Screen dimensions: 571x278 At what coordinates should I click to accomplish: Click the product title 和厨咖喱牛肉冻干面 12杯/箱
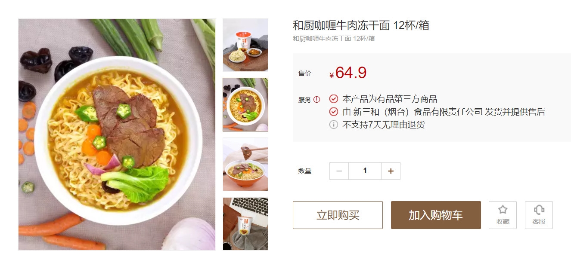[x=361, y=25]
